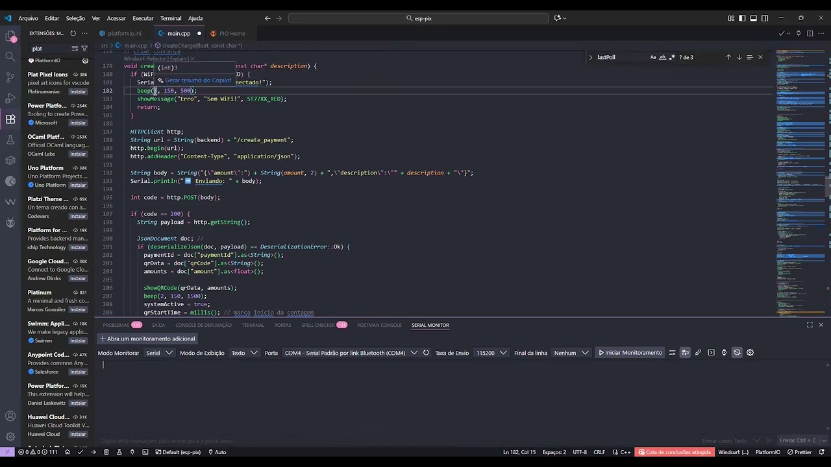Clear serial monitor output

(x=672, y=353)
